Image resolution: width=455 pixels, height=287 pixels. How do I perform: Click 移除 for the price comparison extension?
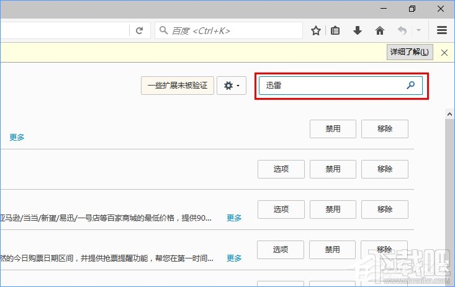pyautogui.click(x=385, y=210)
